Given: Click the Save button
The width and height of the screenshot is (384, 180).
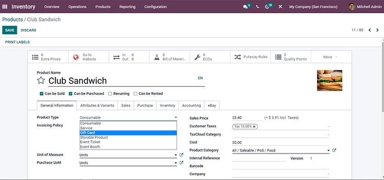Looking at the screenshot, I should coord(9,30).
